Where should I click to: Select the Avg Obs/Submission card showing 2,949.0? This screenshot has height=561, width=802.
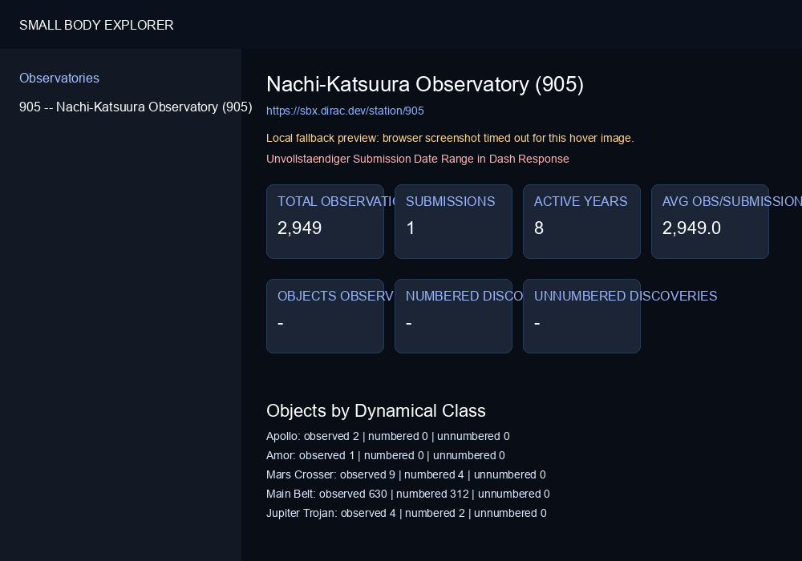click(710, 221)
